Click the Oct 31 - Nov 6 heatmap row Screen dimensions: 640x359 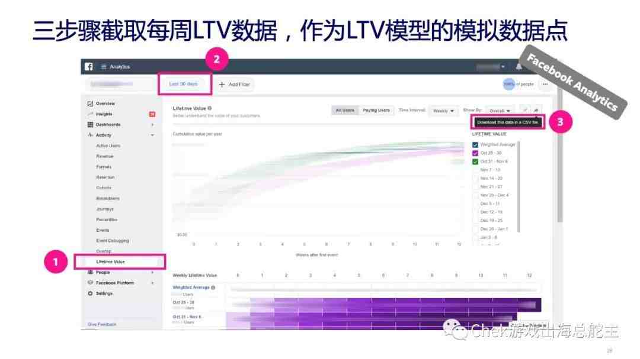point(372,319)
